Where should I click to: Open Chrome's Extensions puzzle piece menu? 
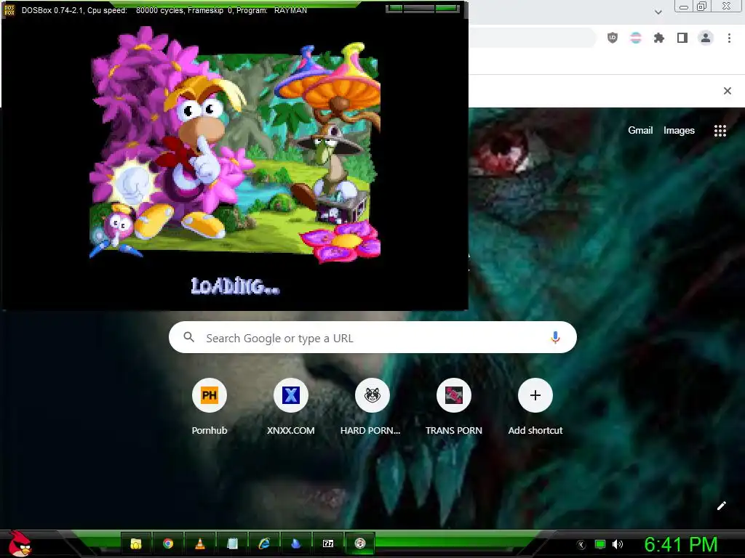coord(659,38)
